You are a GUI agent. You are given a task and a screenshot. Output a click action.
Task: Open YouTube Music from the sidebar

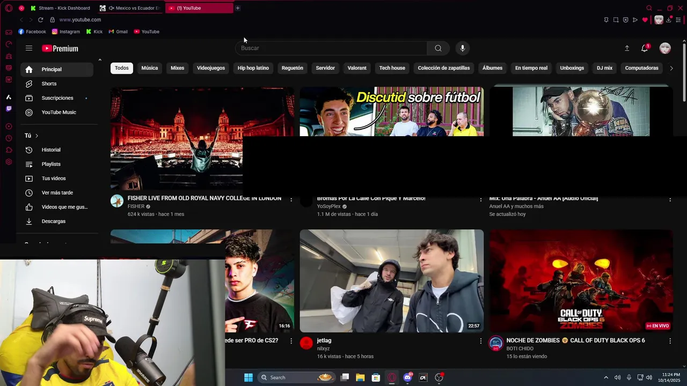57,113
